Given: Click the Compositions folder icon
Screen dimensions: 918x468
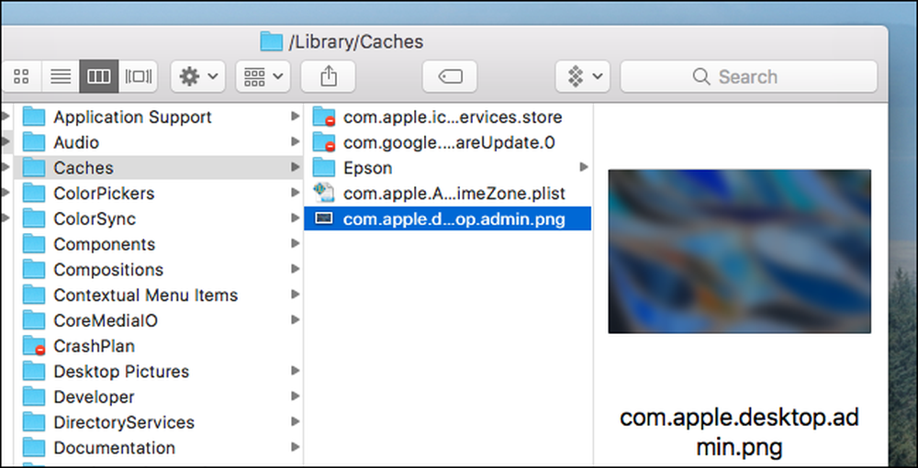Looking at the screenshot, I should (x=34, y=270).
